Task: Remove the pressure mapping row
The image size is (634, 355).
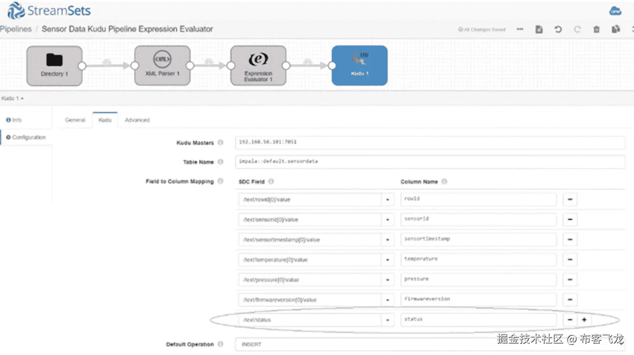Action: pos(570,279)
